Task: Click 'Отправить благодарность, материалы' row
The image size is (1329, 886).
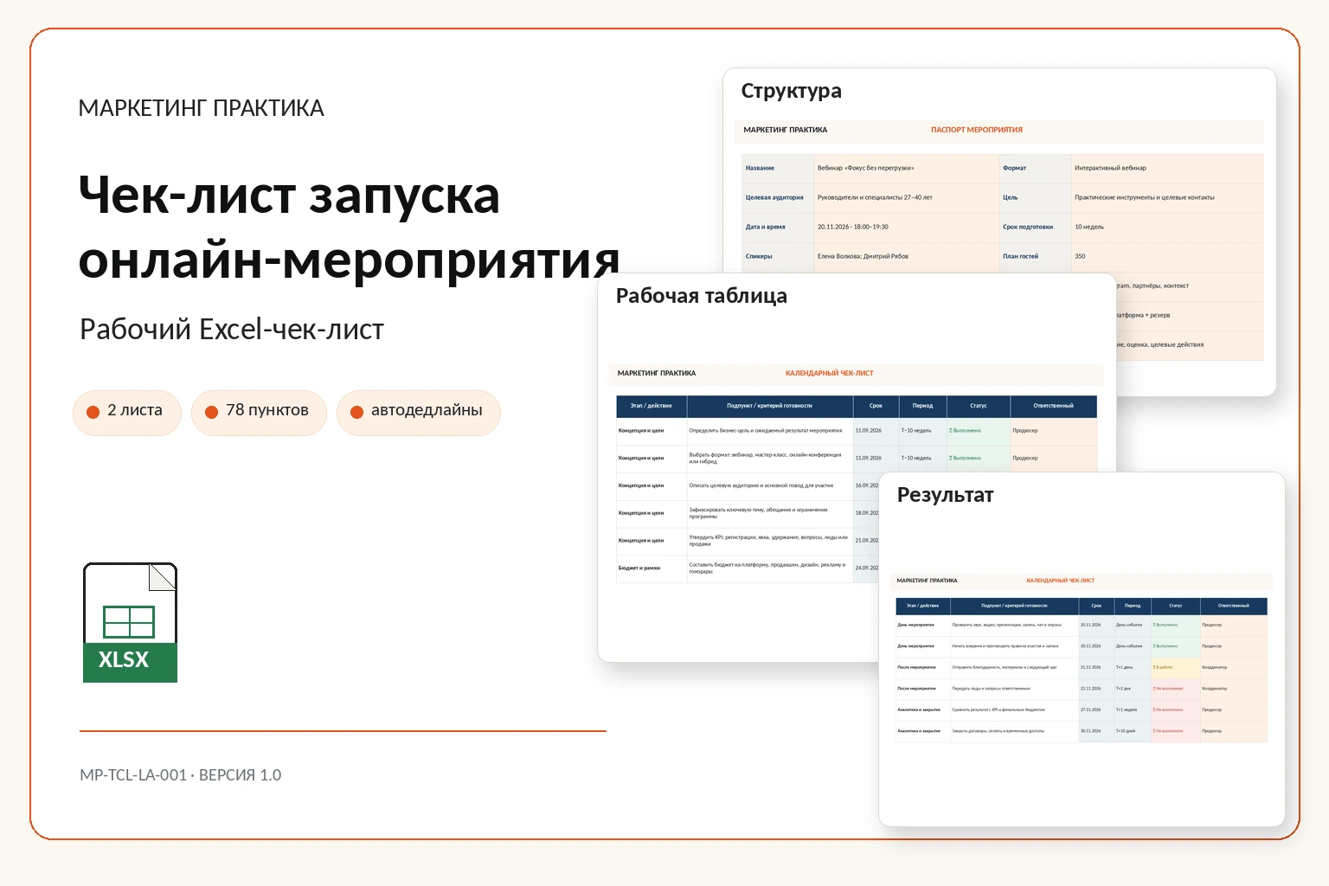Action: [1082, 667]
